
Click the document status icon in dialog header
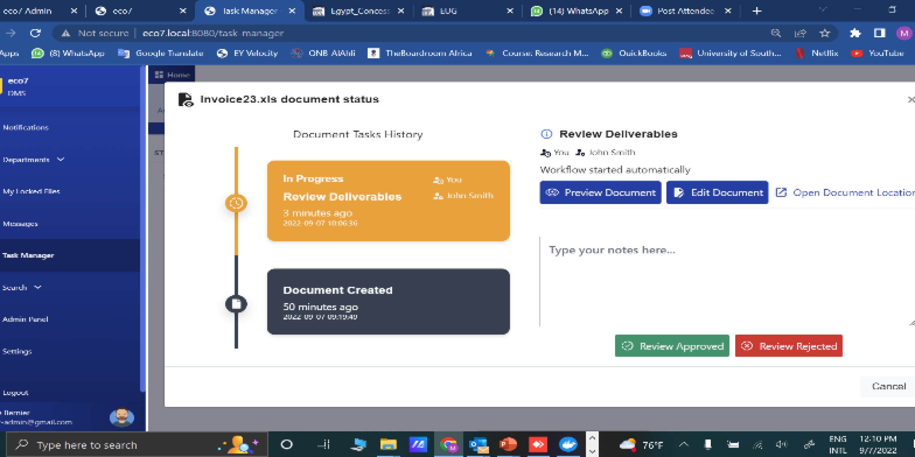[x=186, y=99]
